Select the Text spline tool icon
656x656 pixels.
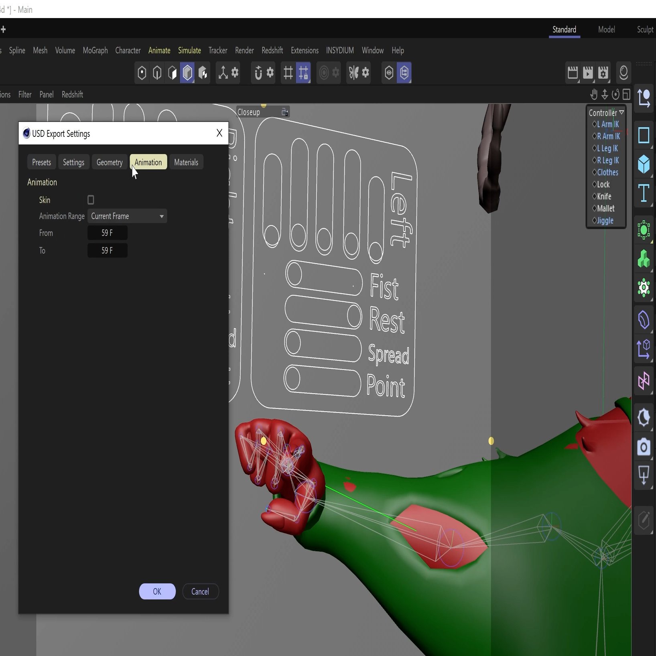(x=644, y=193)
